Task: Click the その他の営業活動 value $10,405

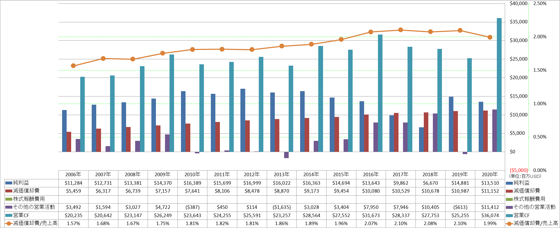Action: pyautogui.click(x=430, y=207)
